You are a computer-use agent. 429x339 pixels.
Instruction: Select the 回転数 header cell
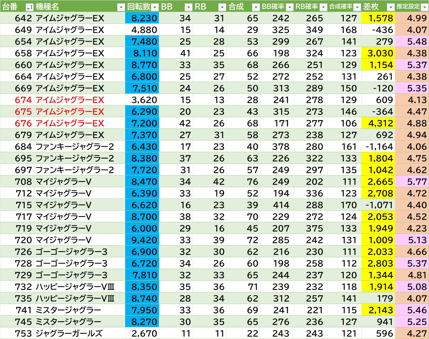pyautogui.click(x=142, y=6)
